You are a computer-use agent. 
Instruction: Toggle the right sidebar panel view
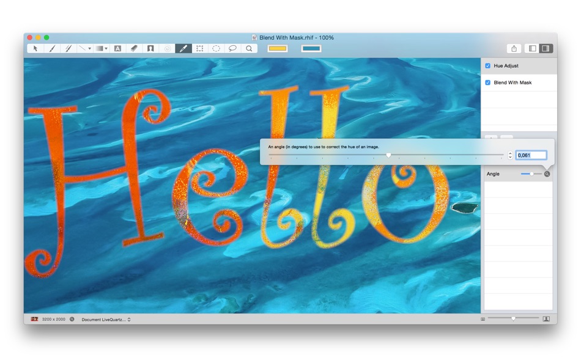(546, 48)
